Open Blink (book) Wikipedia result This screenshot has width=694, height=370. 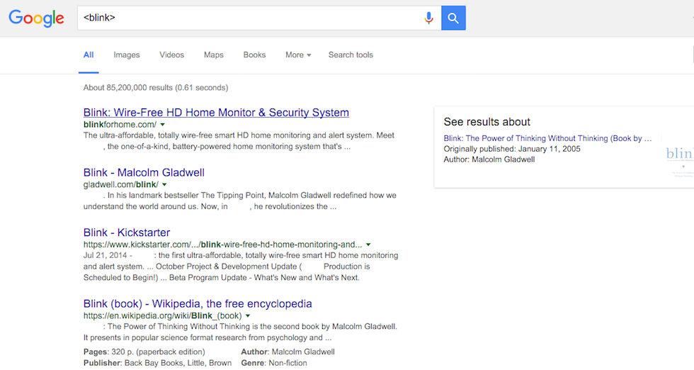(x=198, y=303)
